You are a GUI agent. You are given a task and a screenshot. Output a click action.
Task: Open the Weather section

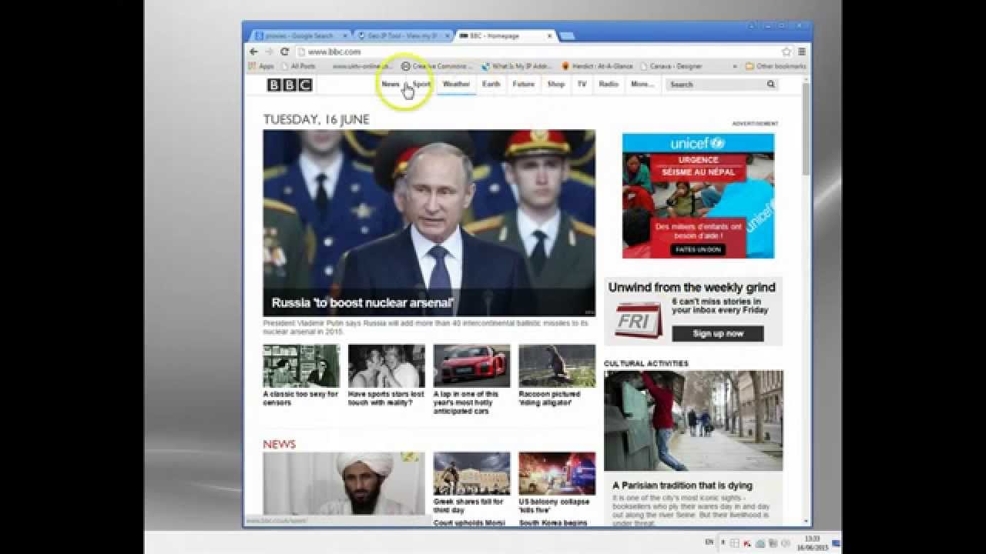click(456, 84)
